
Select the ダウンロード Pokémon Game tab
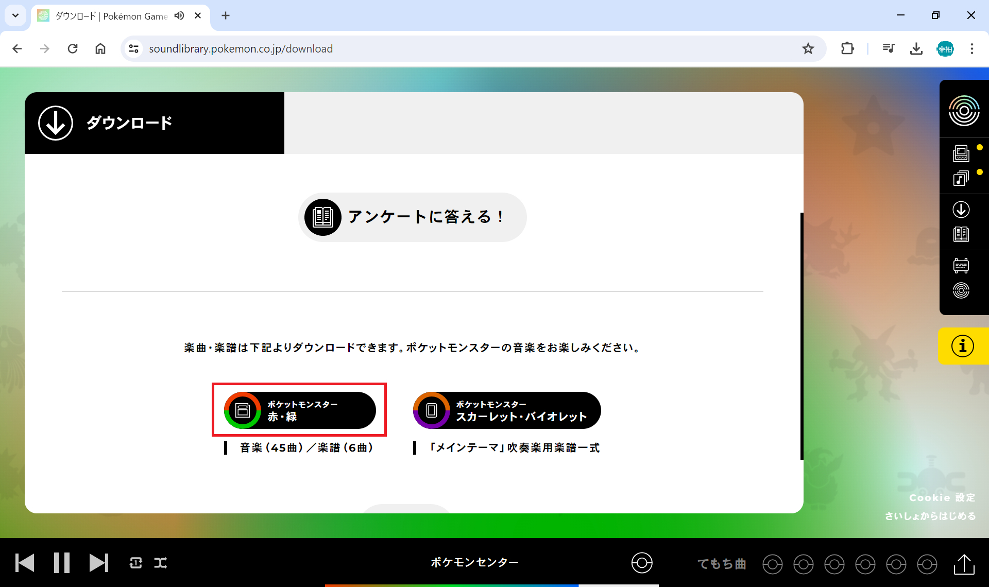(x=120, y=16)
